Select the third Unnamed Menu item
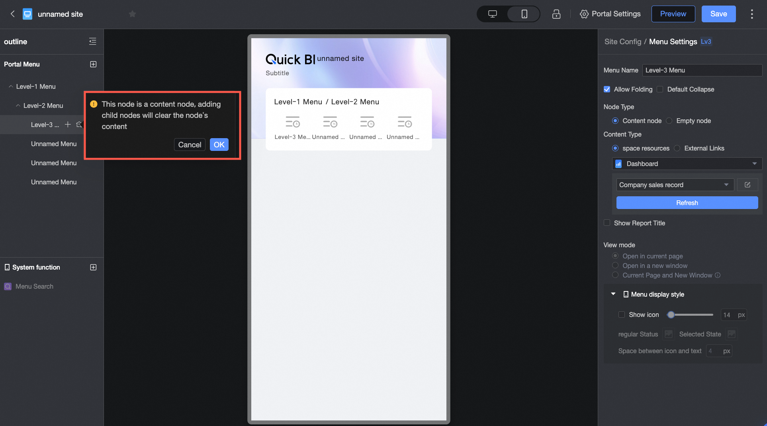The height and width of the screenshot is (426, 767). click(54, 182)
